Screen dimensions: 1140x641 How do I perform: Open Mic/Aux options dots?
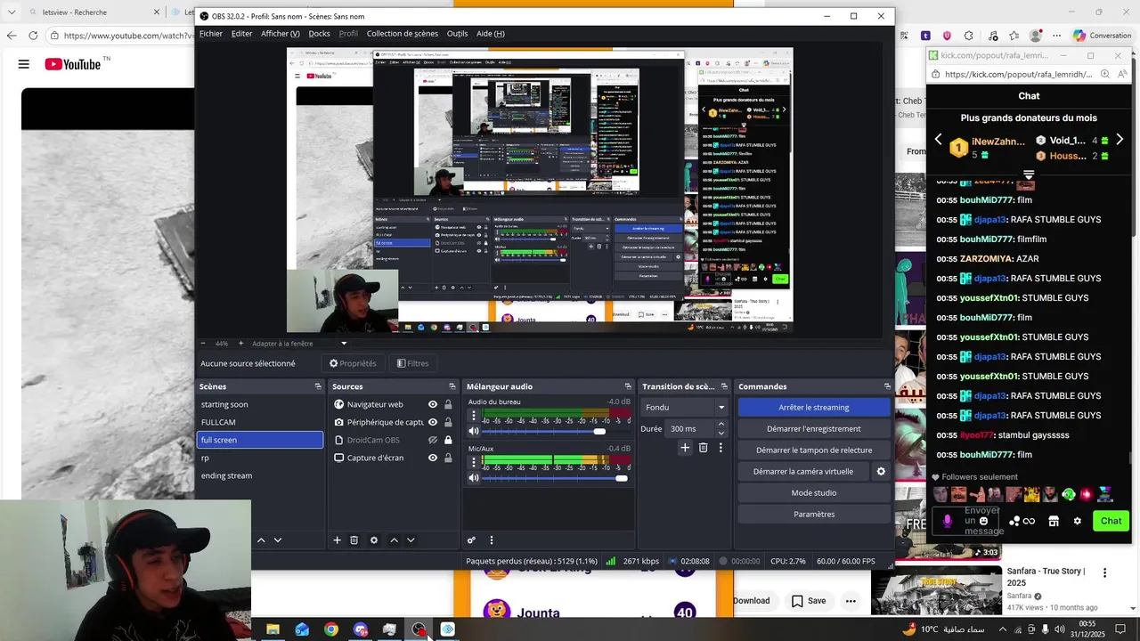coord(474,462)
